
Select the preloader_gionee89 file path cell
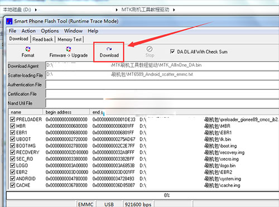pyautogui.click(x=209, y=119)
